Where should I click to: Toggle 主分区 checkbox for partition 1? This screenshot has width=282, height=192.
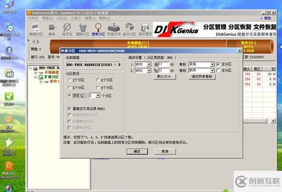(218, 64)
